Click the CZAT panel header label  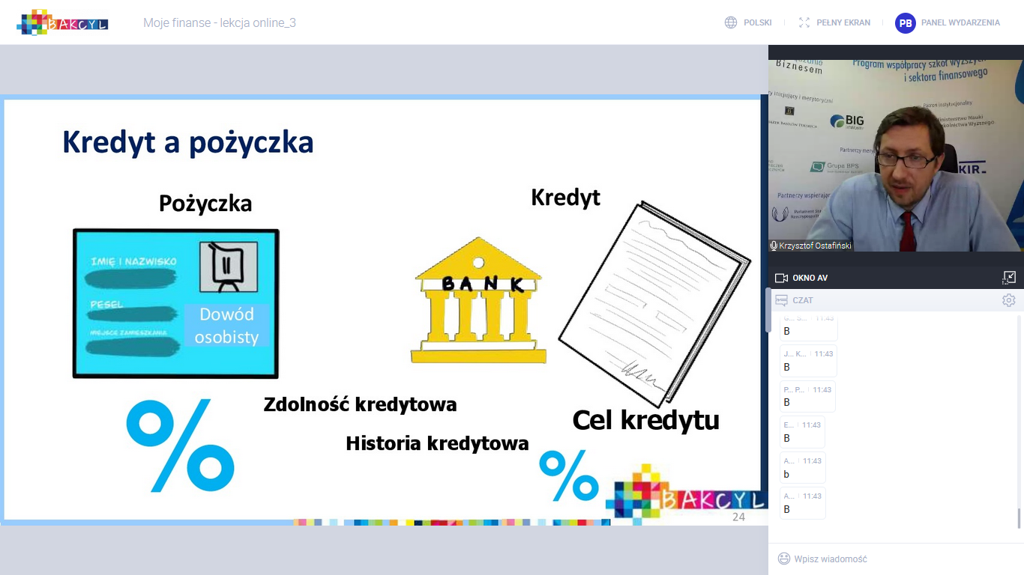pos(803,300)
